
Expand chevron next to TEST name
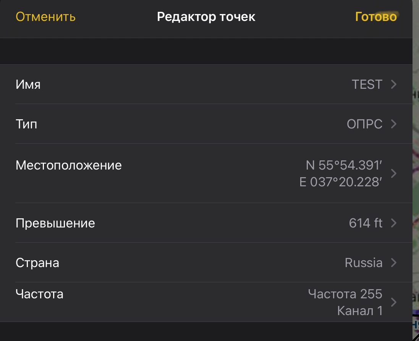[x=394, y=84]
